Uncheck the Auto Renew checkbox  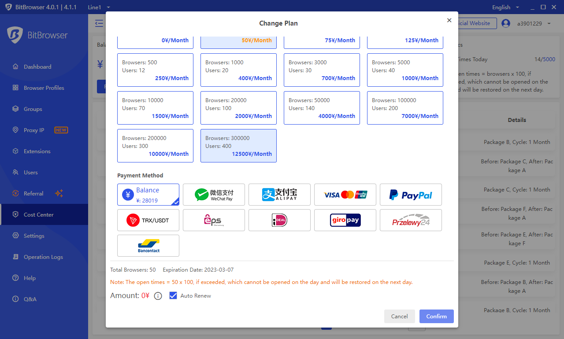click(x=173, y=295)
